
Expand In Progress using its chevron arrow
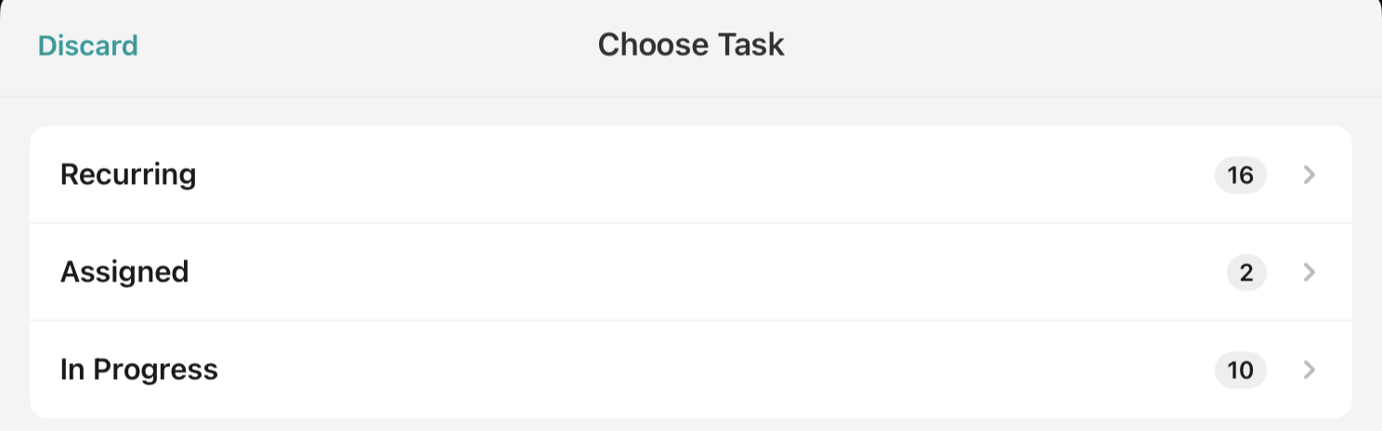(1310, 370)
